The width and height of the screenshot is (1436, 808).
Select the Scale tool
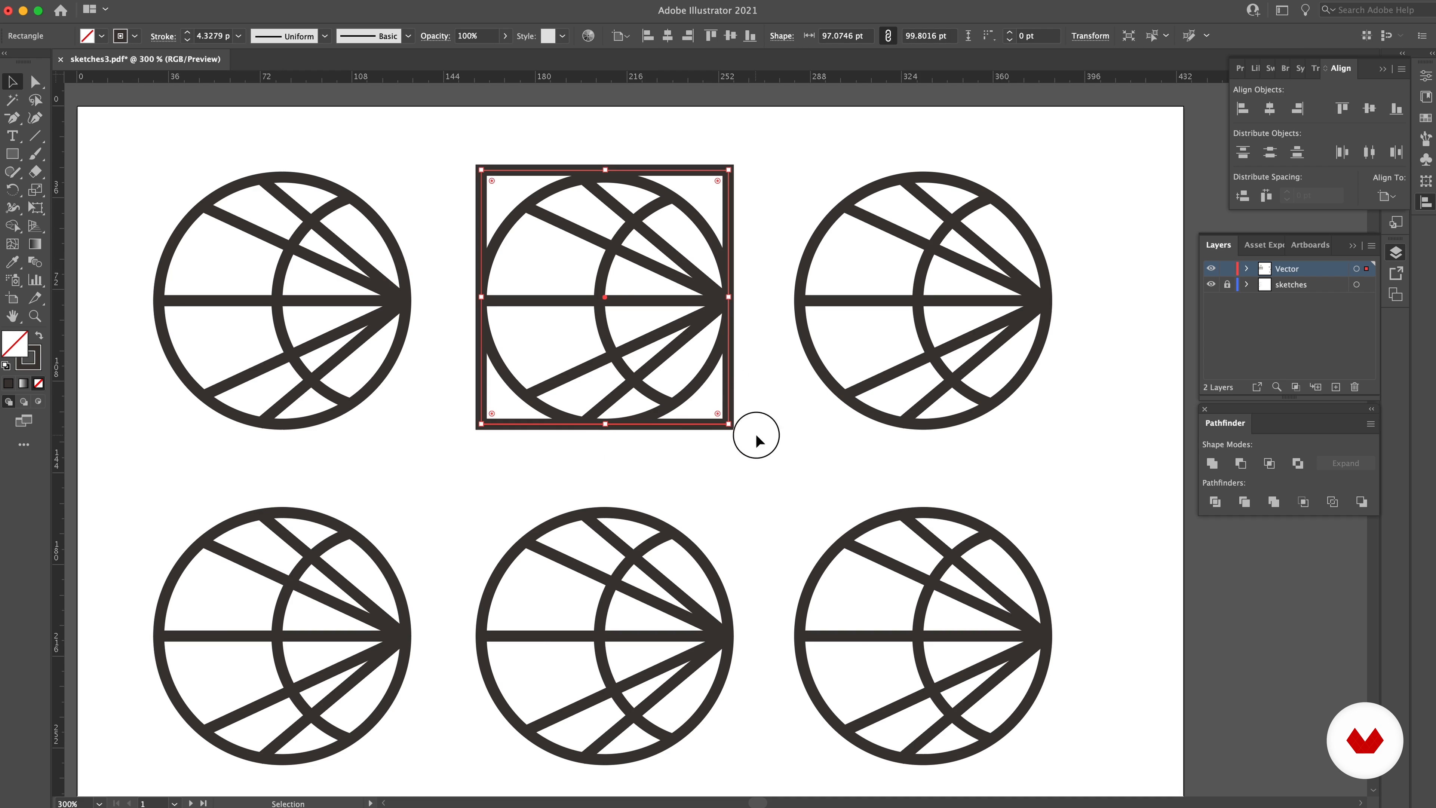coord(35,190)
